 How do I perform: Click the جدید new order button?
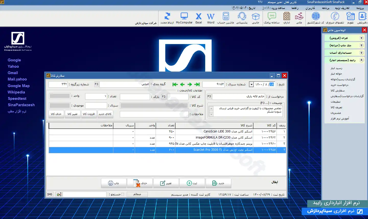pyautogui.click(x=218, y=183)
